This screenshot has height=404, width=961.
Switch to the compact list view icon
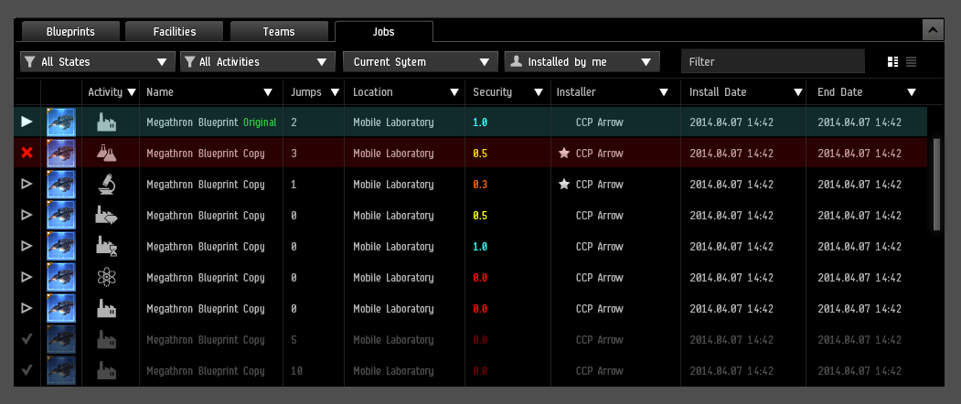click(x=912, y=62)
